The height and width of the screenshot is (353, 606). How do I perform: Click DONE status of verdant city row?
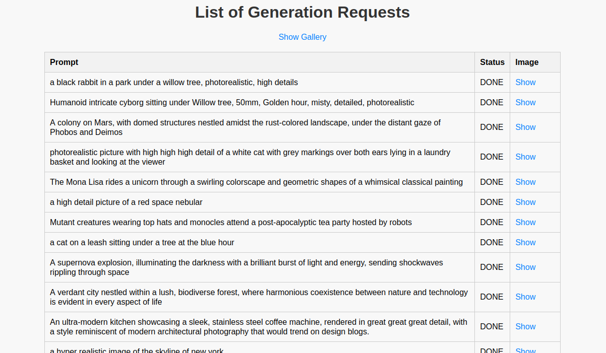point(492,297)
